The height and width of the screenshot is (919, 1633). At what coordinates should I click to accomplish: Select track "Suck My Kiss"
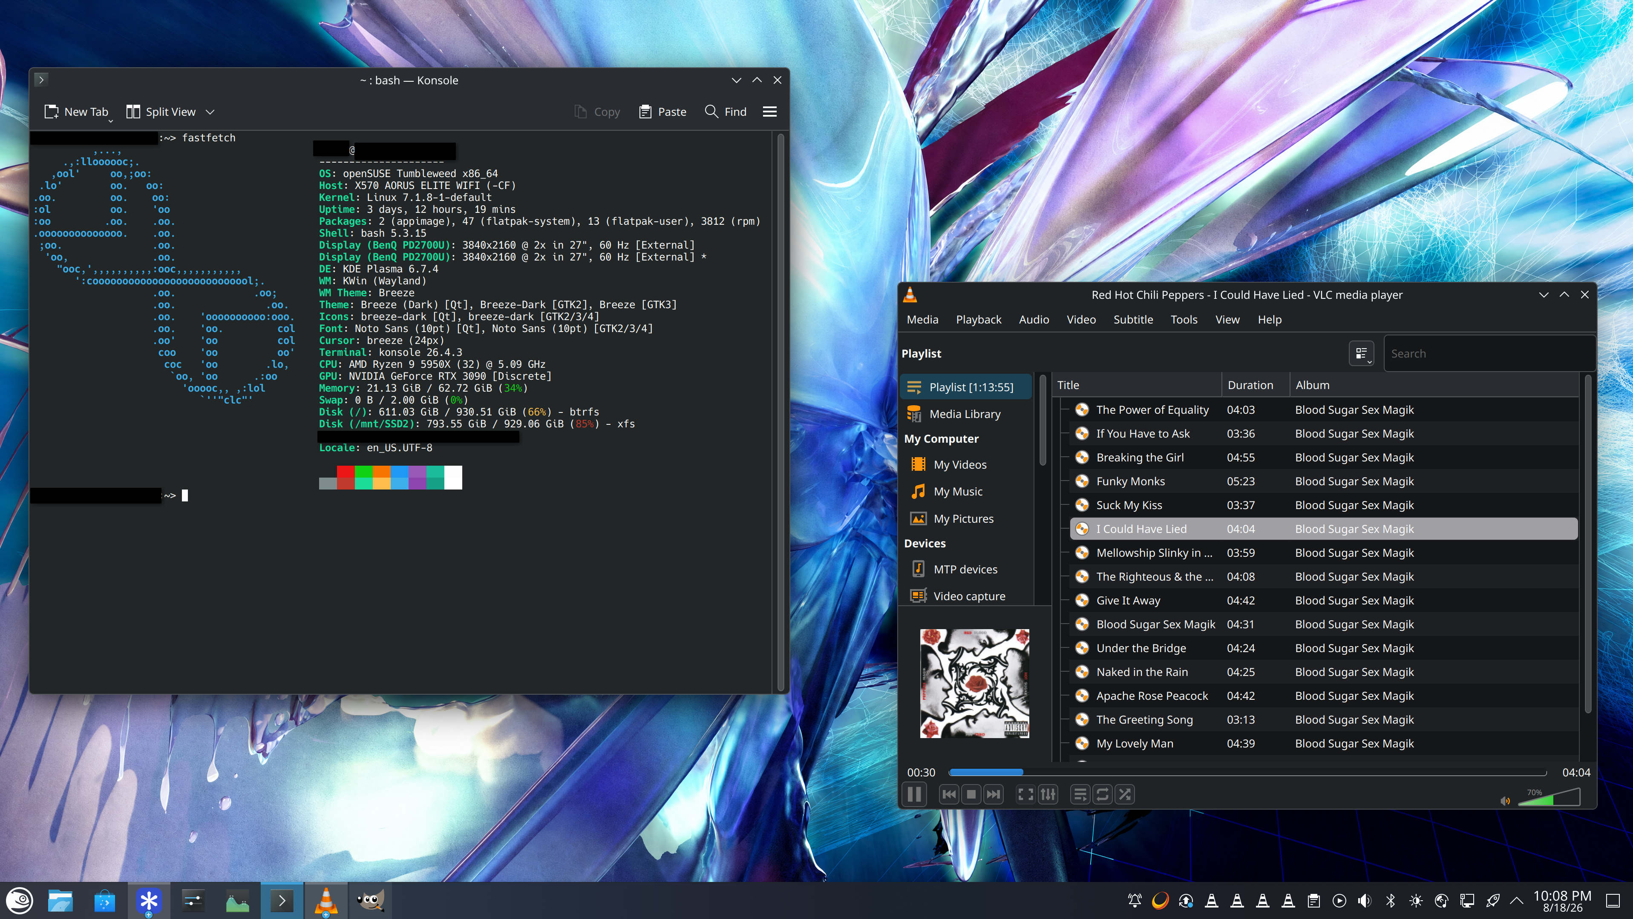pyautogui.click(x=1324, y=505)
